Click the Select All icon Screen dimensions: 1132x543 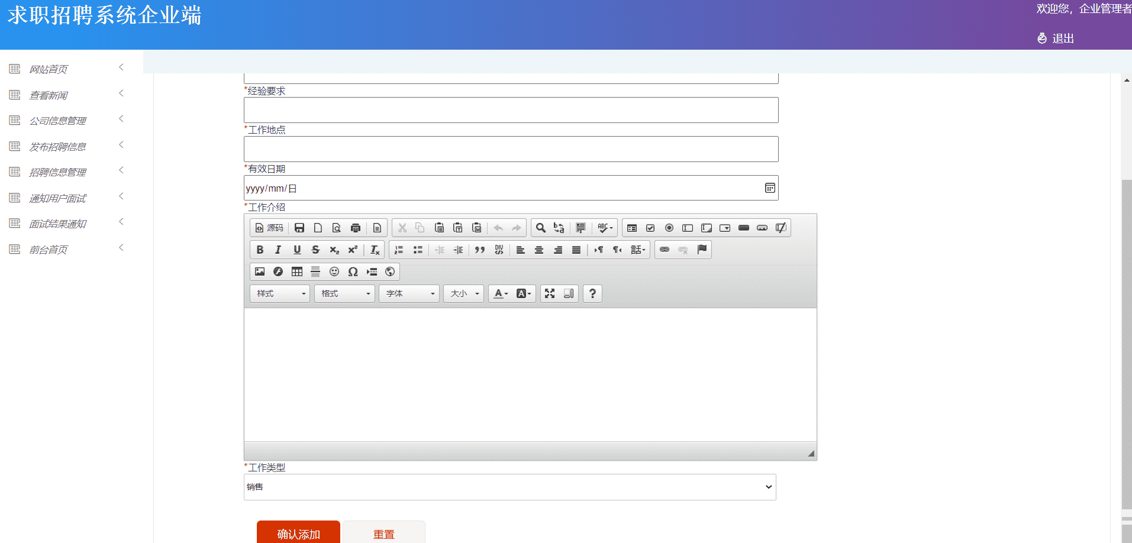(x=580, y=228)
